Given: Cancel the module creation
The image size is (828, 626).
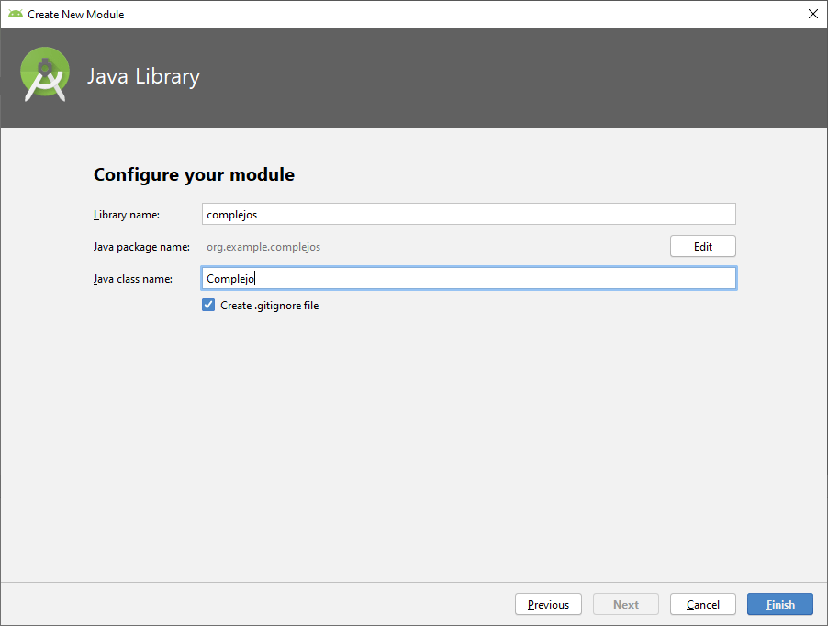Looking at the screenshot, I should pyautogui.click(x=702, y=604).
